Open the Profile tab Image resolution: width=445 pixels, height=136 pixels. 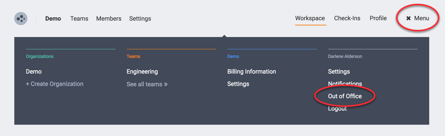tap(378, 18)
